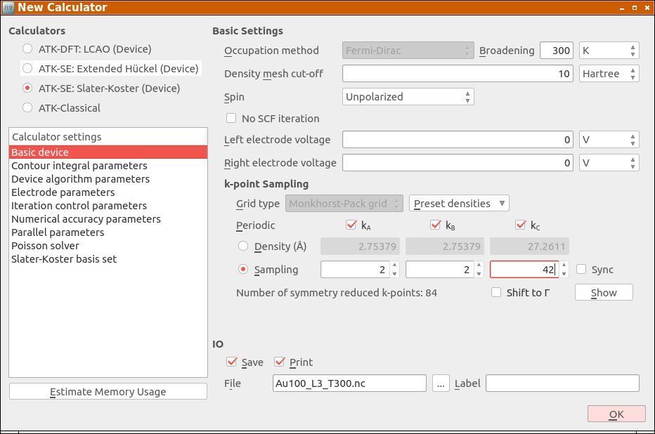Open Device algorithm parameters settings
Screen dimensions: 655x434
[108, 179]
